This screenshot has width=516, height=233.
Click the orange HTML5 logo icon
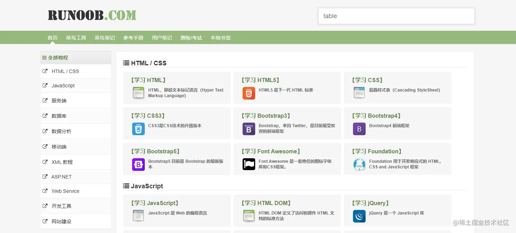249,93
